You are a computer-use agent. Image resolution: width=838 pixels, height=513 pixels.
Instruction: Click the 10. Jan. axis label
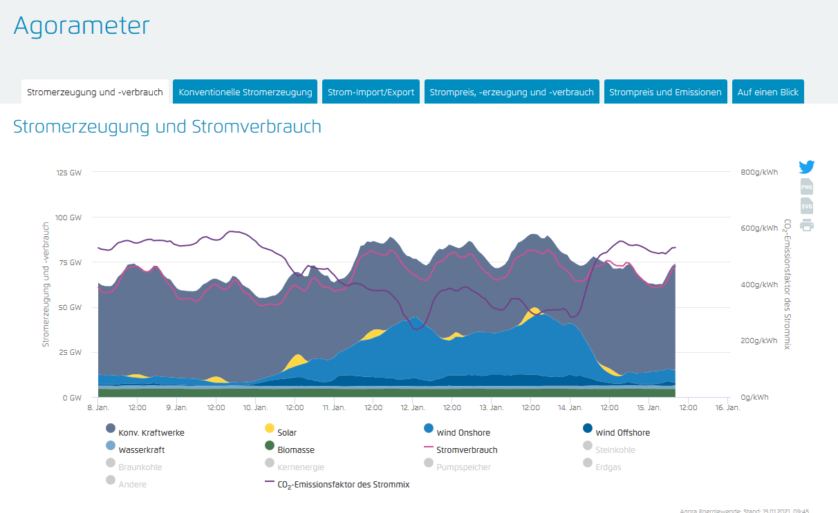click(x=256, y=407)
